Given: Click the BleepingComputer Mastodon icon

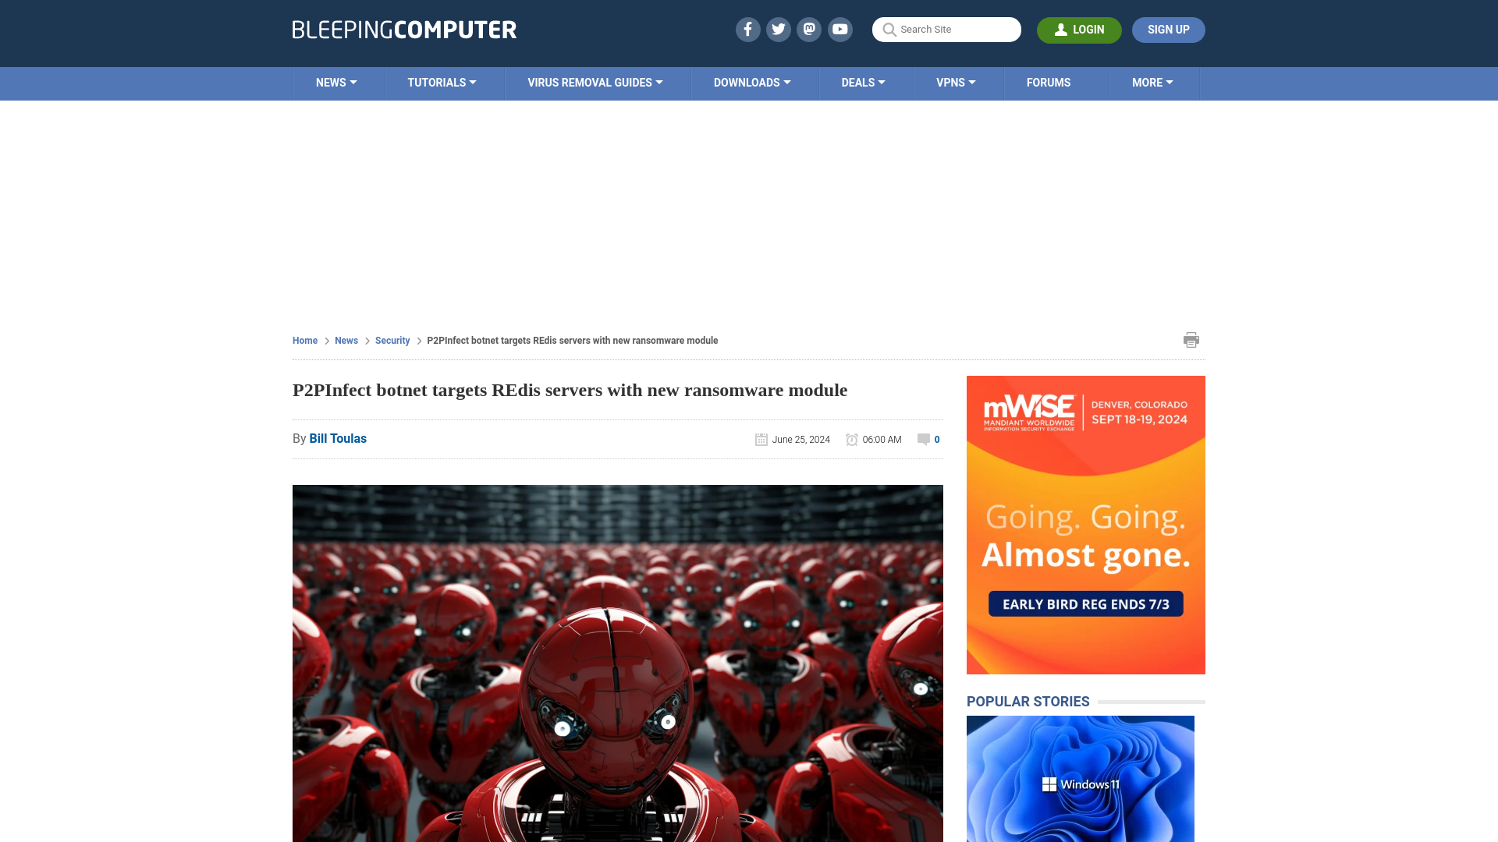Looking at the screenshot, I should tap(810, 29).
